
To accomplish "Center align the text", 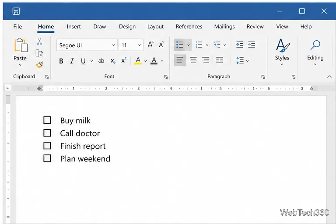I will (193, 60).
